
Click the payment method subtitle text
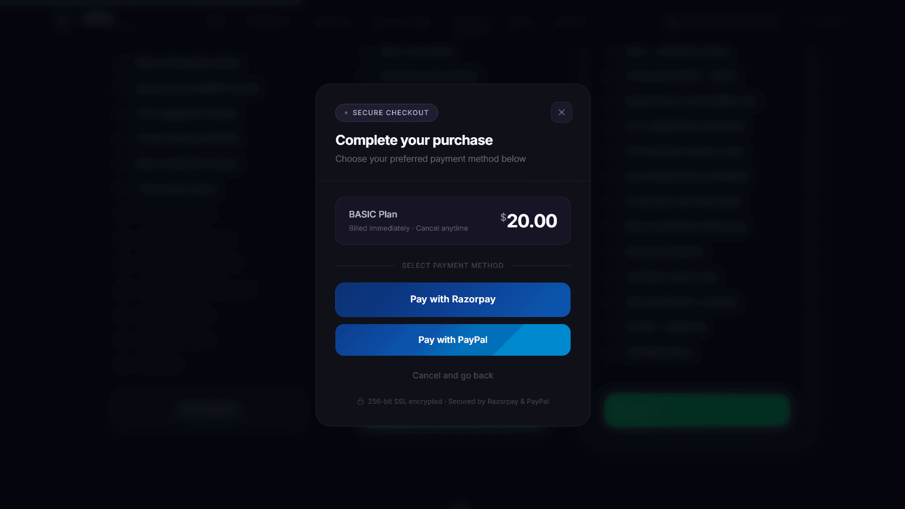430,159
